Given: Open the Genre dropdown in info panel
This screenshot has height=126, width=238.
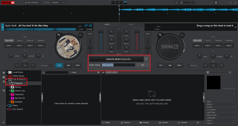Looking at the screenshot, I should click(x=234, y=107).
